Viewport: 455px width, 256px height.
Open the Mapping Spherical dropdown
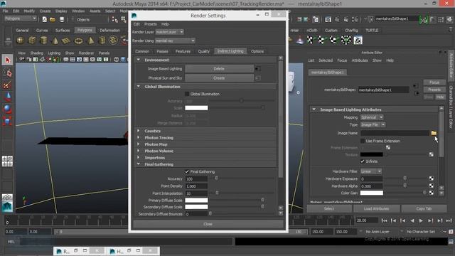click(x=372, y=117)
